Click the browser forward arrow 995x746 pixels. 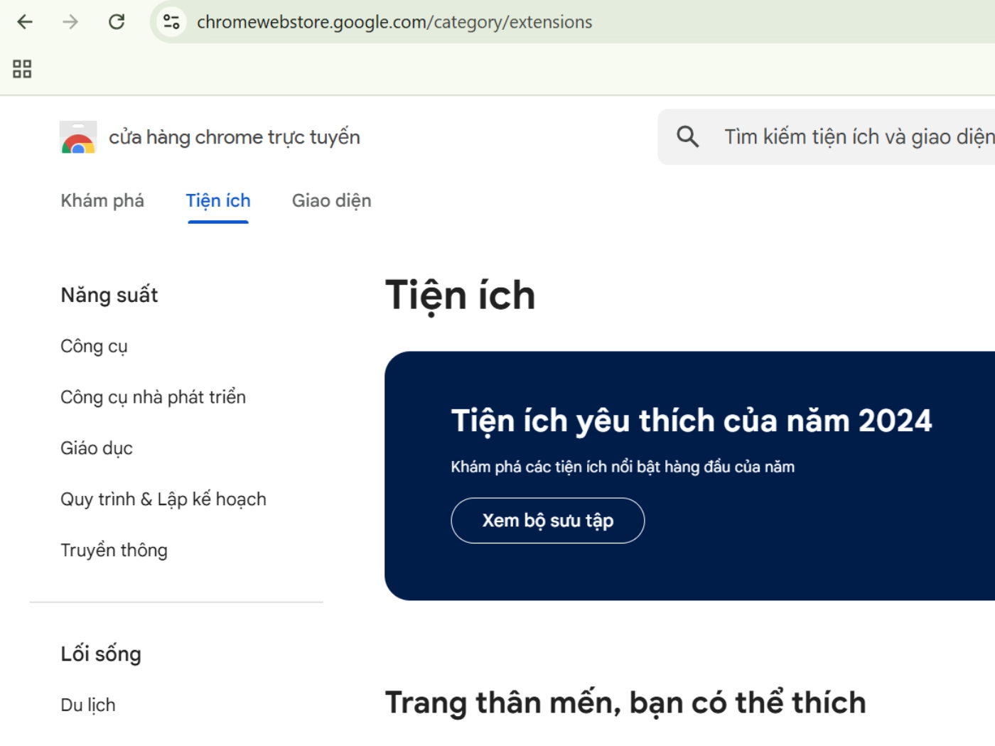click(x=70, y=22)
